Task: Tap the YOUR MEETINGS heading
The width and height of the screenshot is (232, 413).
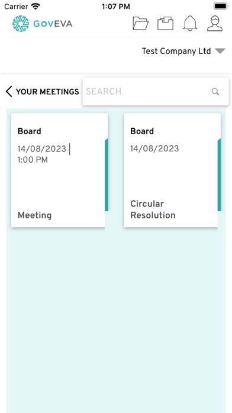Action: tap(47, 91)
